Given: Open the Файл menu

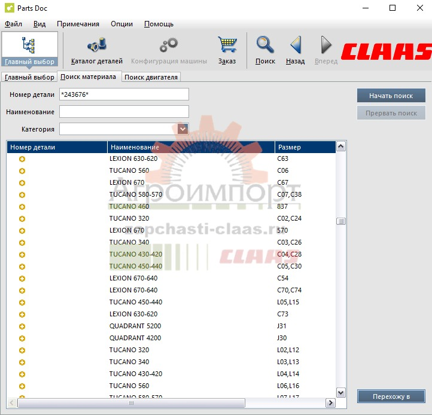Looking at the screenshot, I should (x=13, y=24).
